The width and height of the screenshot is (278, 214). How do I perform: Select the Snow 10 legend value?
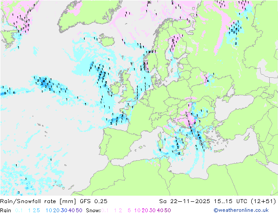pyautogui.click(x=137, y=211)
